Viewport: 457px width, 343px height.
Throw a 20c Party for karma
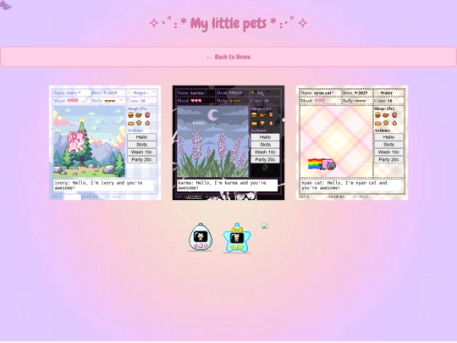[265, 159]
